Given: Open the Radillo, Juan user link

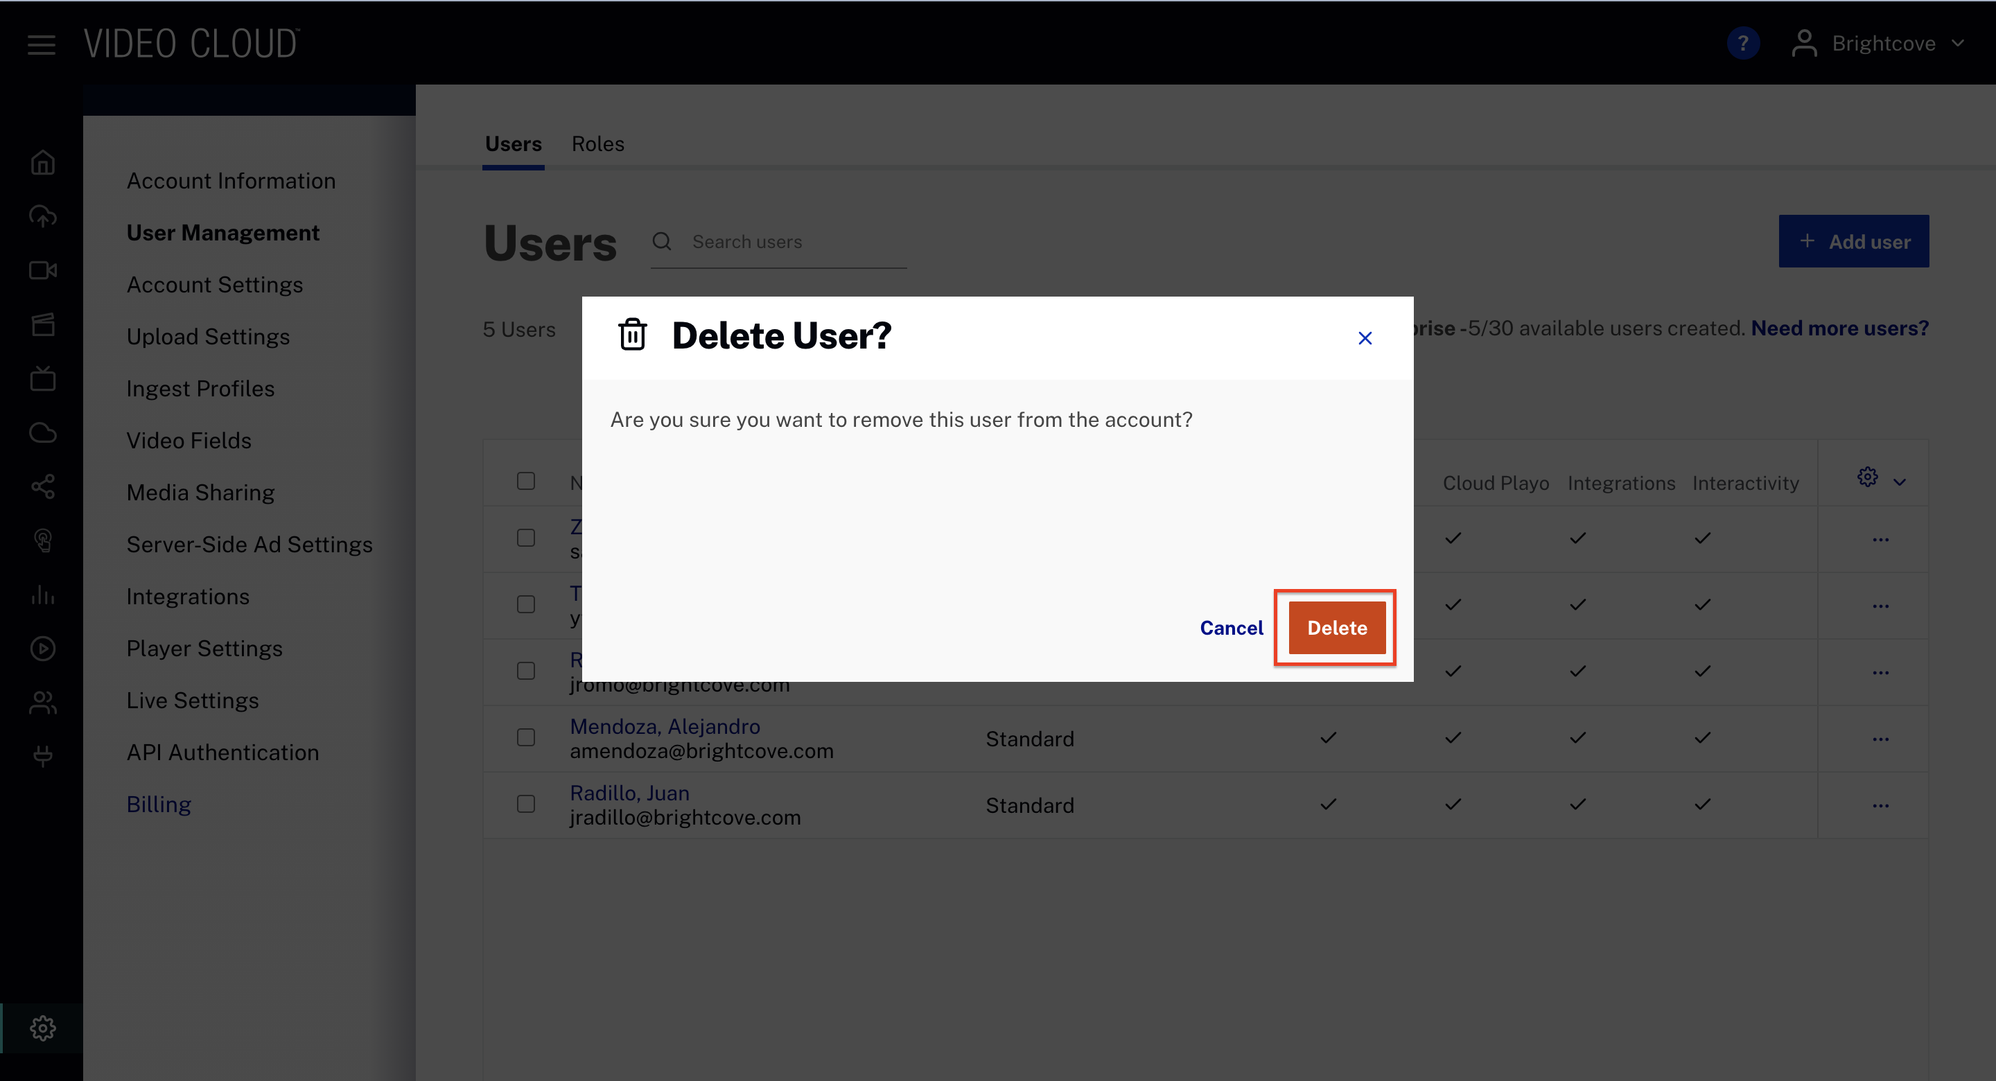Looking at the screenshot, I should tap(629, 793).
